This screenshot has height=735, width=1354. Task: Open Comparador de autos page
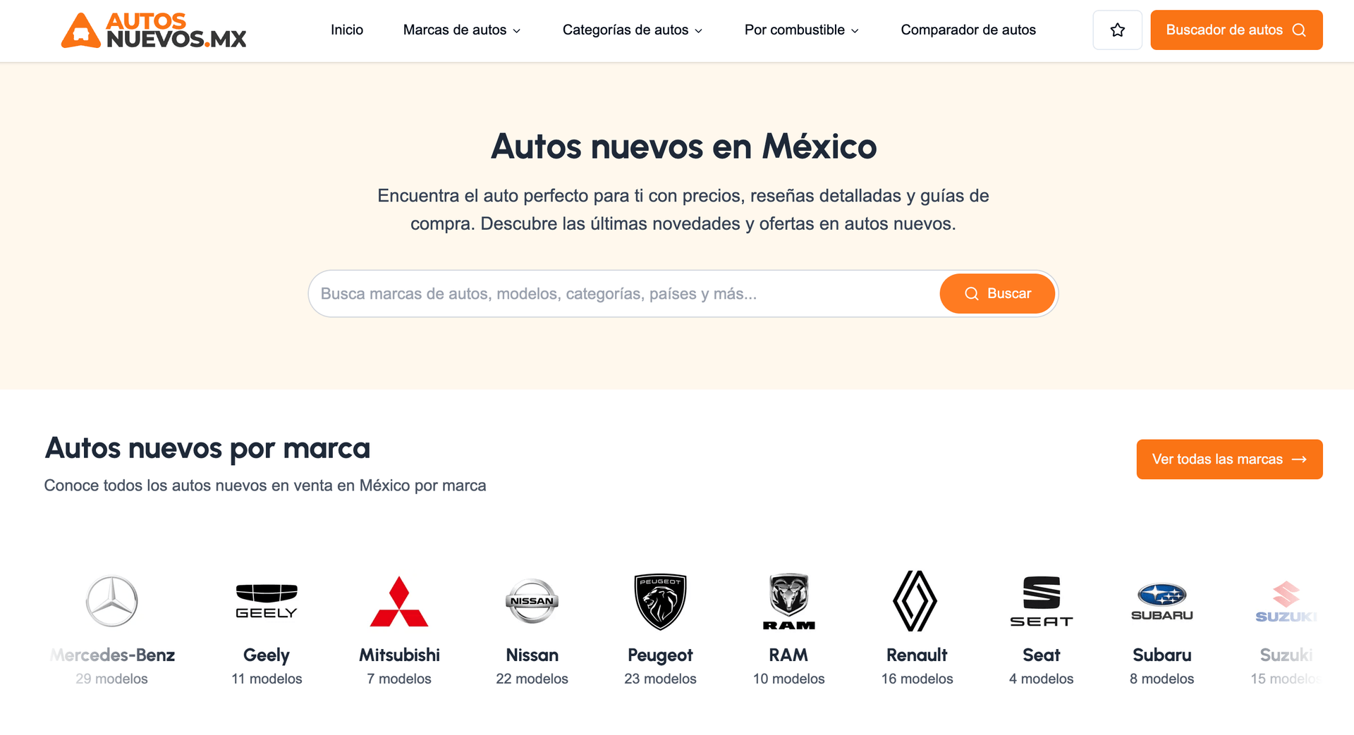[968, 30]
